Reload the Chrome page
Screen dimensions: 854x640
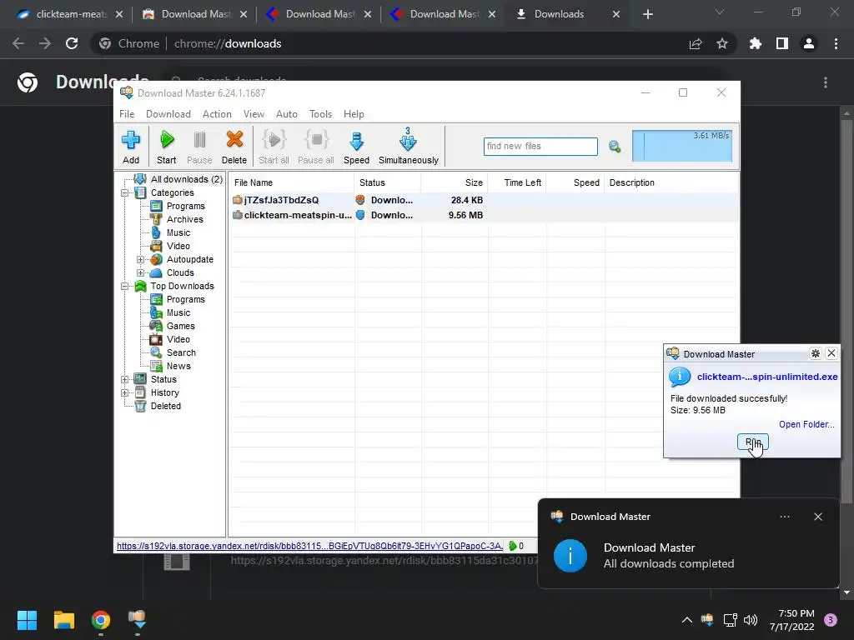(x=72, y=43)
